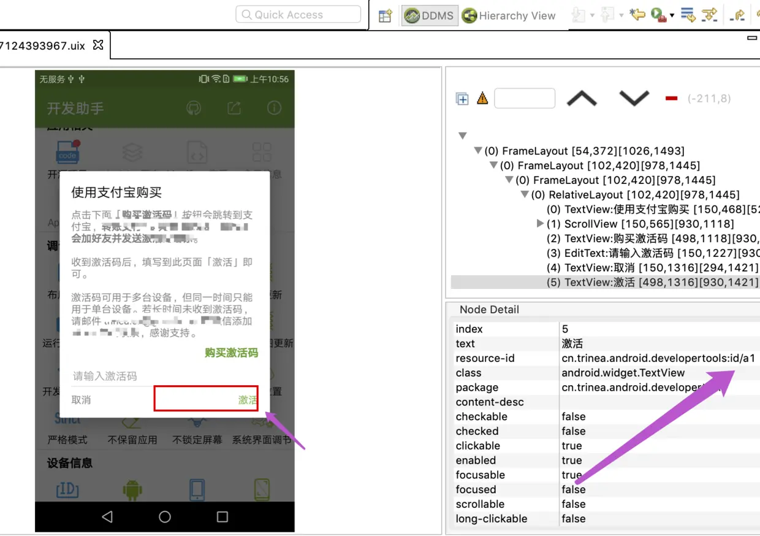Image resolution: width=760 pixels, height=536 pixels.
Task: Select EditText:请输入激活码 tree row
Action: (653, 253)
